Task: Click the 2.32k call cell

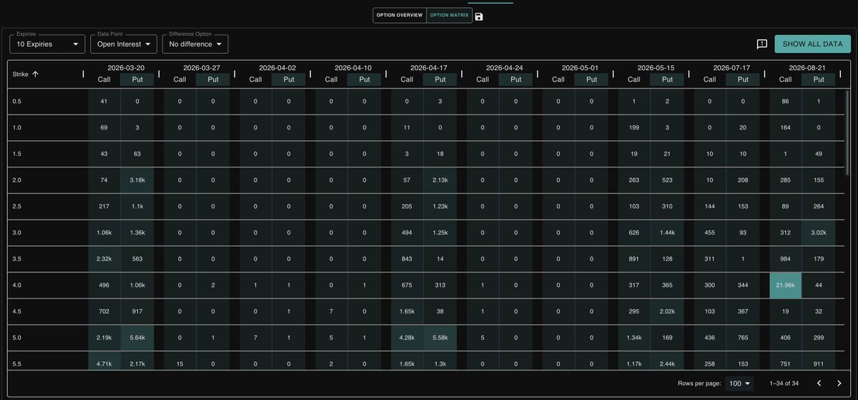Action: pos(104,259)
